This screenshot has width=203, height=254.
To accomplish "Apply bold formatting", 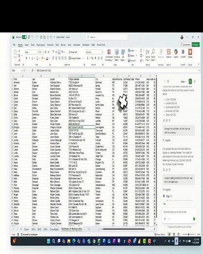I will (x=26, y=58).
